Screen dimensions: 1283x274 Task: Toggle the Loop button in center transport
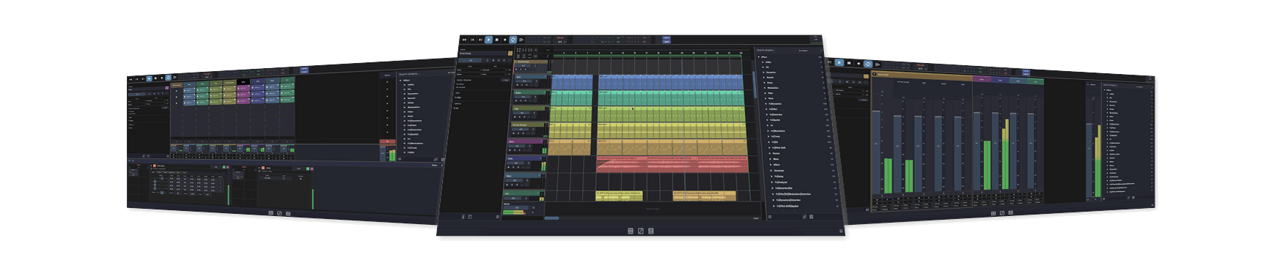tap(513, 40)
